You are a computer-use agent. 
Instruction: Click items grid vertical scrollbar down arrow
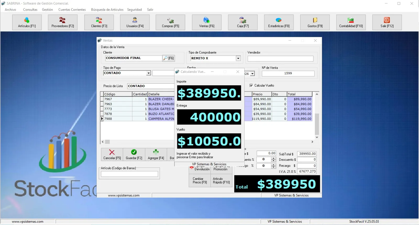(317, 137)
